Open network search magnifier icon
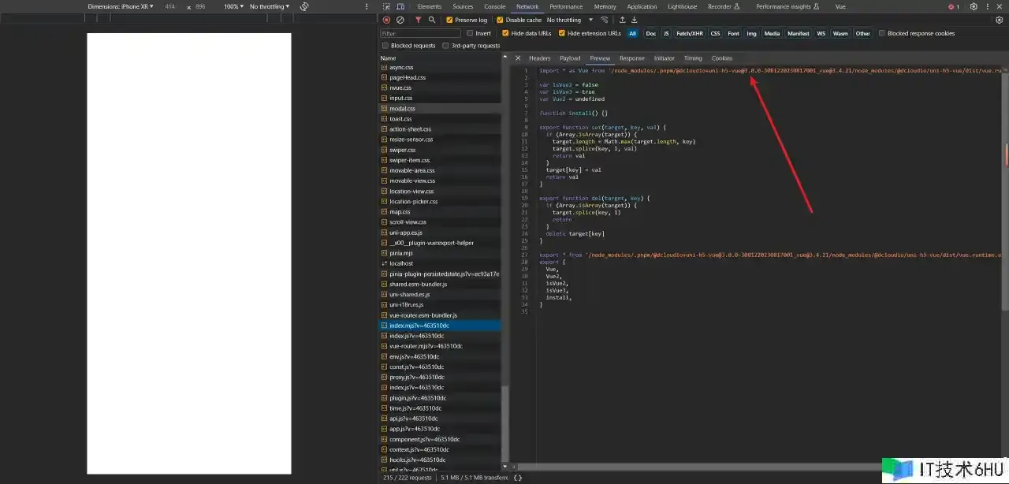This screenshot has height=484, width=1009. tap(432, 20)
